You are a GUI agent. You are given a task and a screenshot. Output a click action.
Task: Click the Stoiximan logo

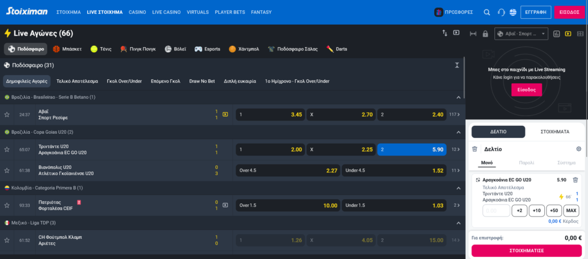pos(26,11)
